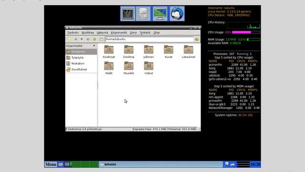Click the green RAM Usage bar
Image resolution: width=305 pixels, height=172 pixels.
click(x=254, y=39)
